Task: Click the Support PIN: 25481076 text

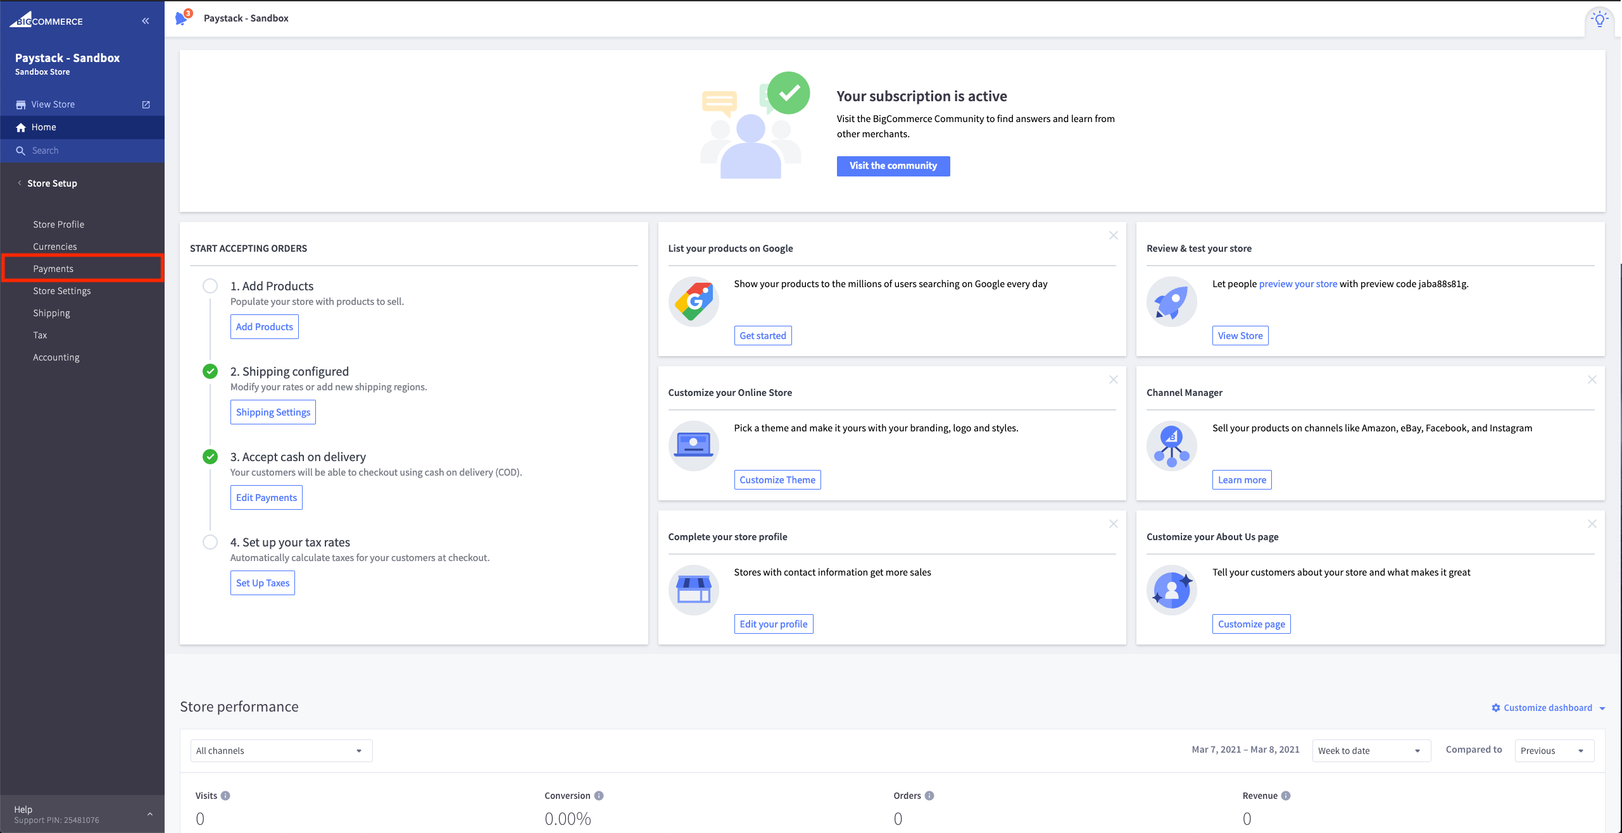Action: 56,820
